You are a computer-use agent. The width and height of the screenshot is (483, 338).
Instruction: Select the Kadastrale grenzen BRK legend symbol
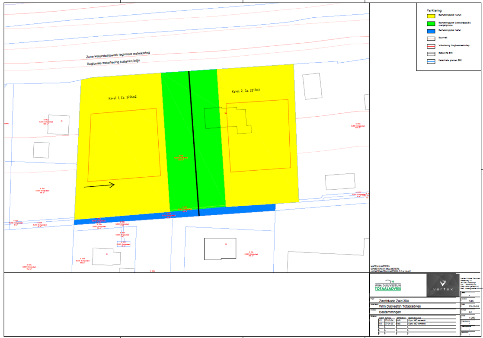(431, 61)
